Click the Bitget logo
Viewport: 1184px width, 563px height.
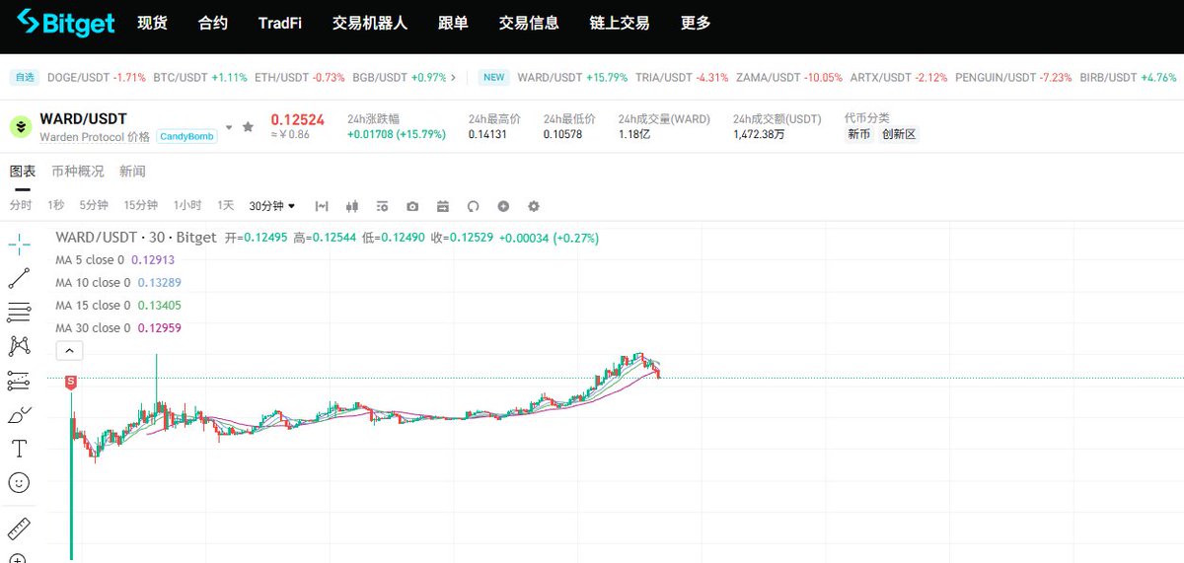[66, 23]
